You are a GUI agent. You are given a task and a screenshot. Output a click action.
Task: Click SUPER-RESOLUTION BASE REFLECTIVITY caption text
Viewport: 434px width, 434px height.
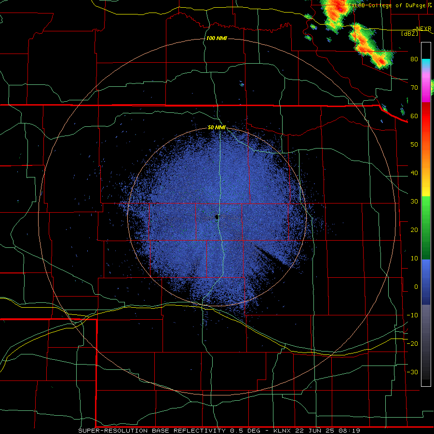pos(152,431)
